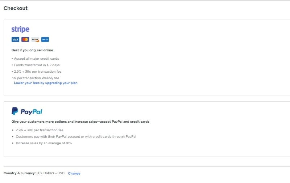The width and height of the screenshot is (290, 183).
Task: Click 'Accept all major credit cards' bullet
Action: 36,59
